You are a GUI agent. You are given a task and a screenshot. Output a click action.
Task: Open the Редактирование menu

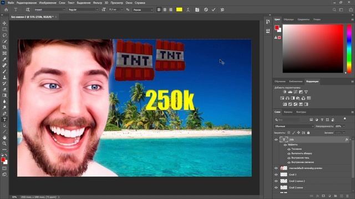point(27,3)
